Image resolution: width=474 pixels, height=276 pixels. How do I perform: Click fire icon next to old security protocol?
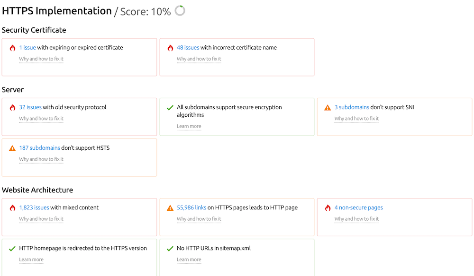[12, 107]
